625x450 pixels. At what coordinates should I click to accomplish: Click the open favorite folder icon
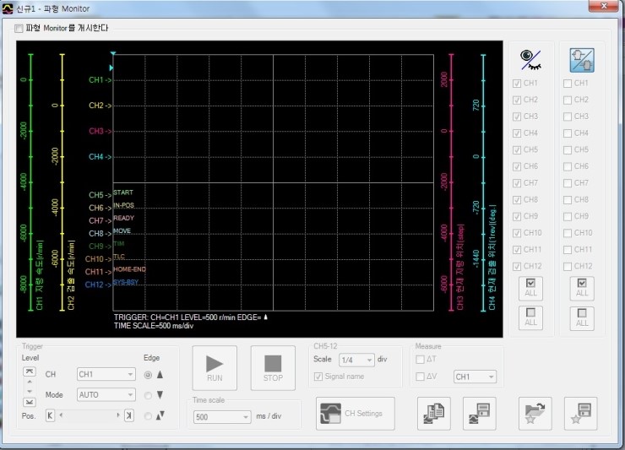pyautogui.click(x=535, y=413)
